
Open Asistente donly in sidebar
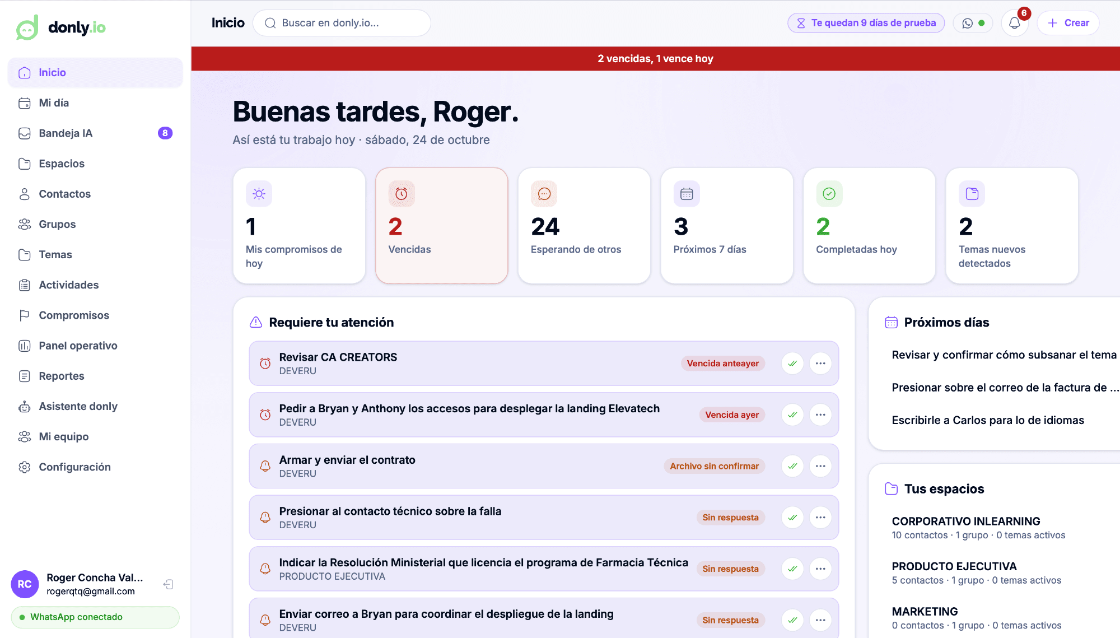[95, 406]
